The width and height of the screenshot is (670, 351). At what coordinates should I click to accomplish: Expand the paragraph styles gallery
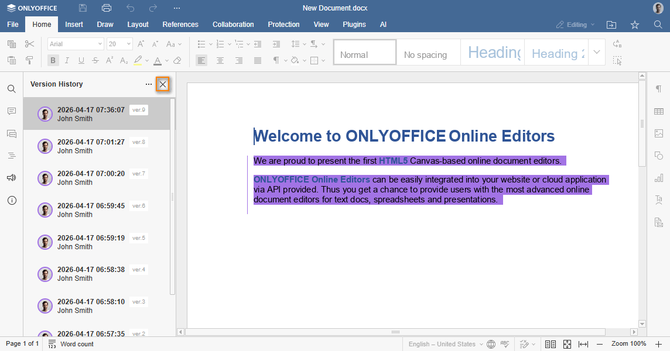coord(597,52)
